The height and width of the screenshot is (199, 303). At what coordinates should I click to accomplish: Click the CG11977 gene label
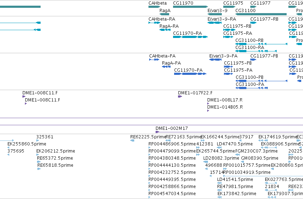click(x=260, y=3)
